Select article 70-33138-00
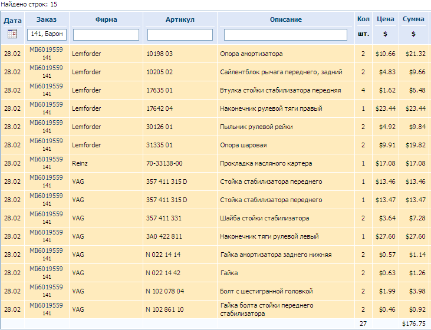Image resolution: width=431 pixels, height=330 pixels. [164, 163]
